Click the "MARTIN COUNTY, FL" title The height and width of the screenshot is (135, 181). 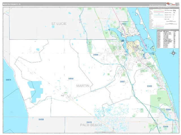(x=12, y=4)
